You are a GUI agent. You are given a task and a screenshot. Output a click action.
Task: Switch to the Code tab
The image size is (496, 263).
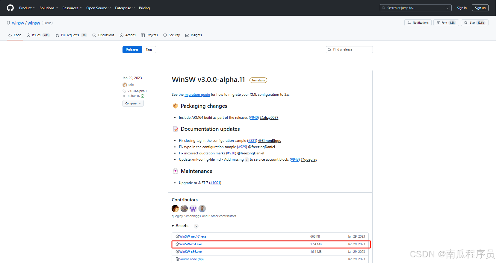coord(15,35)
